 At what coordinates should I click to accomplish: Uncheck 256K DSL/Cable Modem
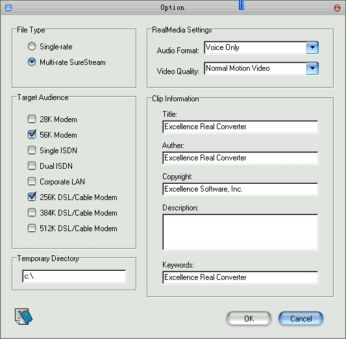pos(32,197)
